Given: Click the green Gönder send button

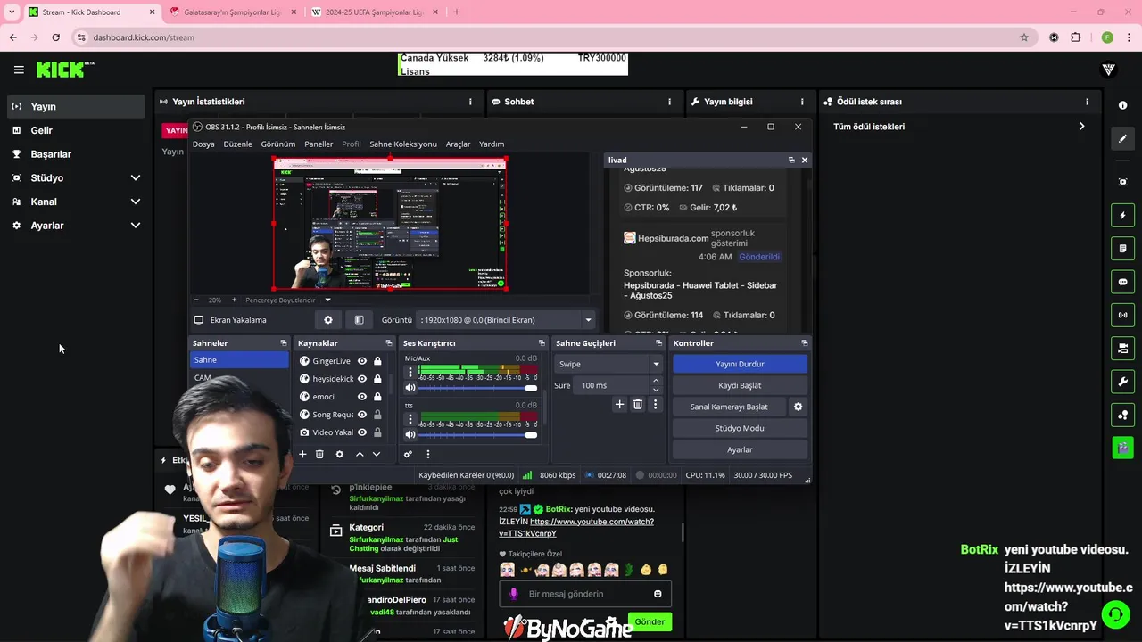Looking at the screenshot, I should pyautogui.click(x=650, y=621).
